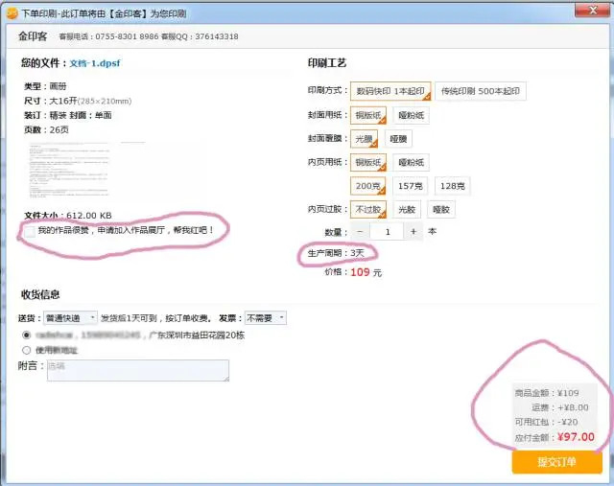The width and height of the screenshot is (614, 486).
Task: Select 光膜 cover lamination
Action: click(x=364, y=139)
